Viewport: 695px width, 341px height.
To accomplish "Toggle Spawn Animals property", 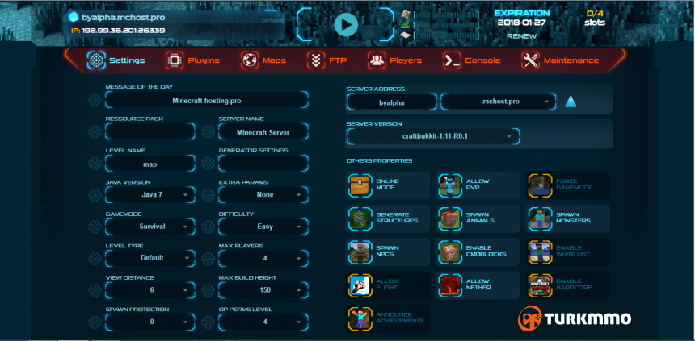I will (x=478, y=218).
